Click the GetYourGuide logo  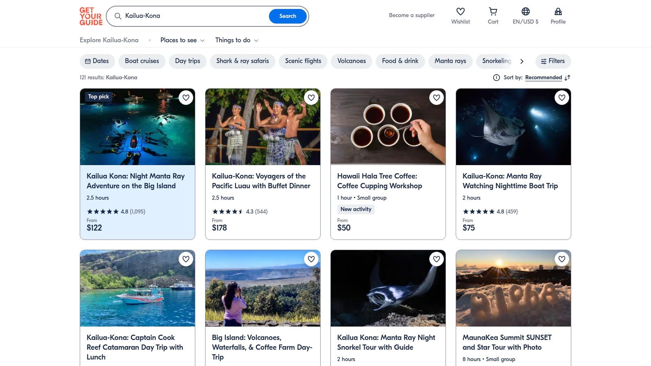tap(91, 16)
